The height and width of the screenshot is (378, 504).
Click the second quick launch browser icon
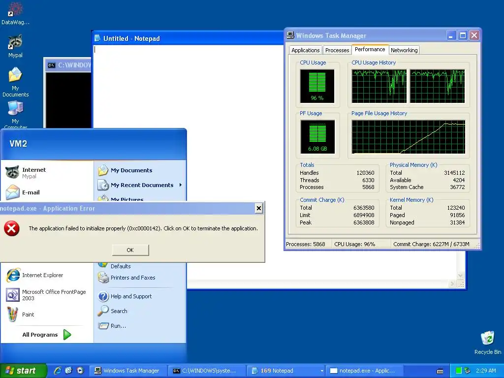click(x=69, y=371)
